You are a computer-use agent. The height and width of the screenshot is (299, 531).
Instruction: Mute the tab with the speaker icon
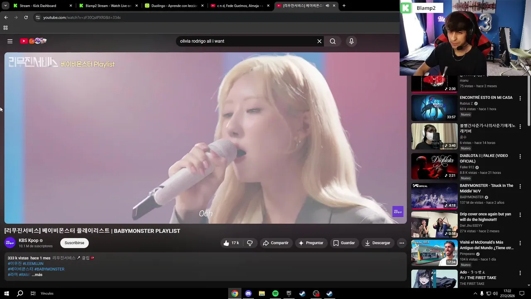pos(327,6)
